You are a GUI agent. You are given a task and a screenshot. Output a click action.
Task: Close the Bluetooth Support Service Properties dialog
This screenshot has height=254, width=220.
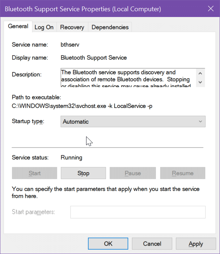[211, 9]
